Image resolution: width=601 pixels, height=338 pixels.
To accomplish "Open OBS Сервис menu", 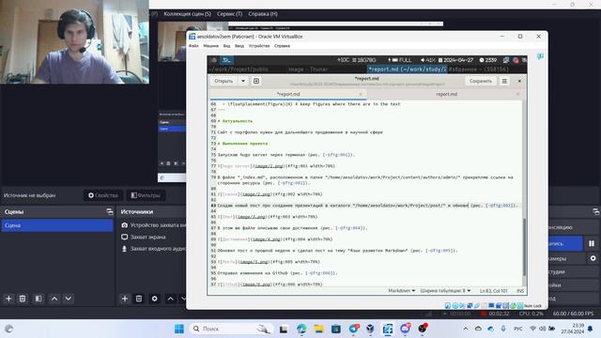I will [229, 14].
